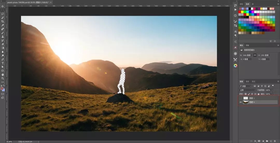The width and height of the screenshot is (280, 143).
Task: Open the Paragraph panel icon
Action: point(235,35)
